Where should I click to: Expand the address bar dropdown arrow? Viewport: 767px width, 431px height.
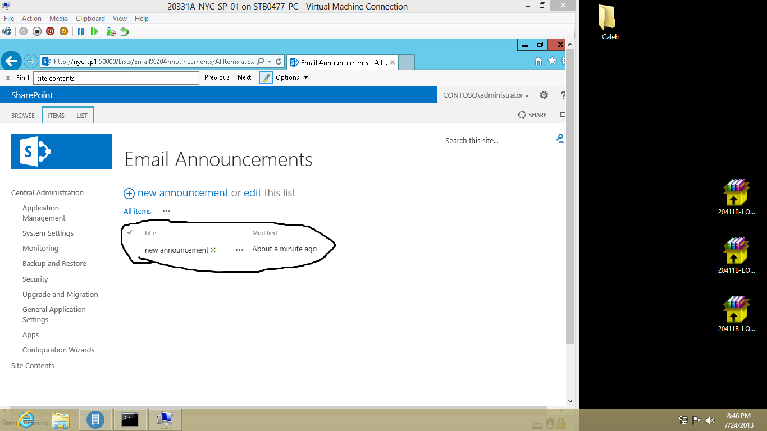270,62
